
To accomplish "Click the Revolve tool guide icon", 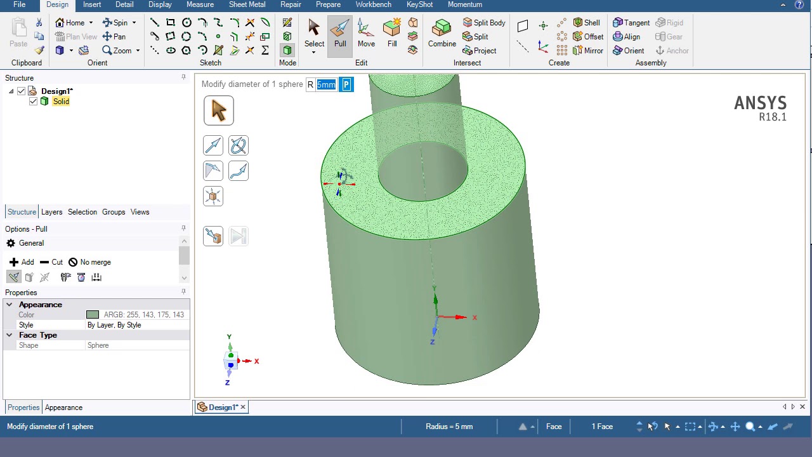I will [x=239, y=146].
